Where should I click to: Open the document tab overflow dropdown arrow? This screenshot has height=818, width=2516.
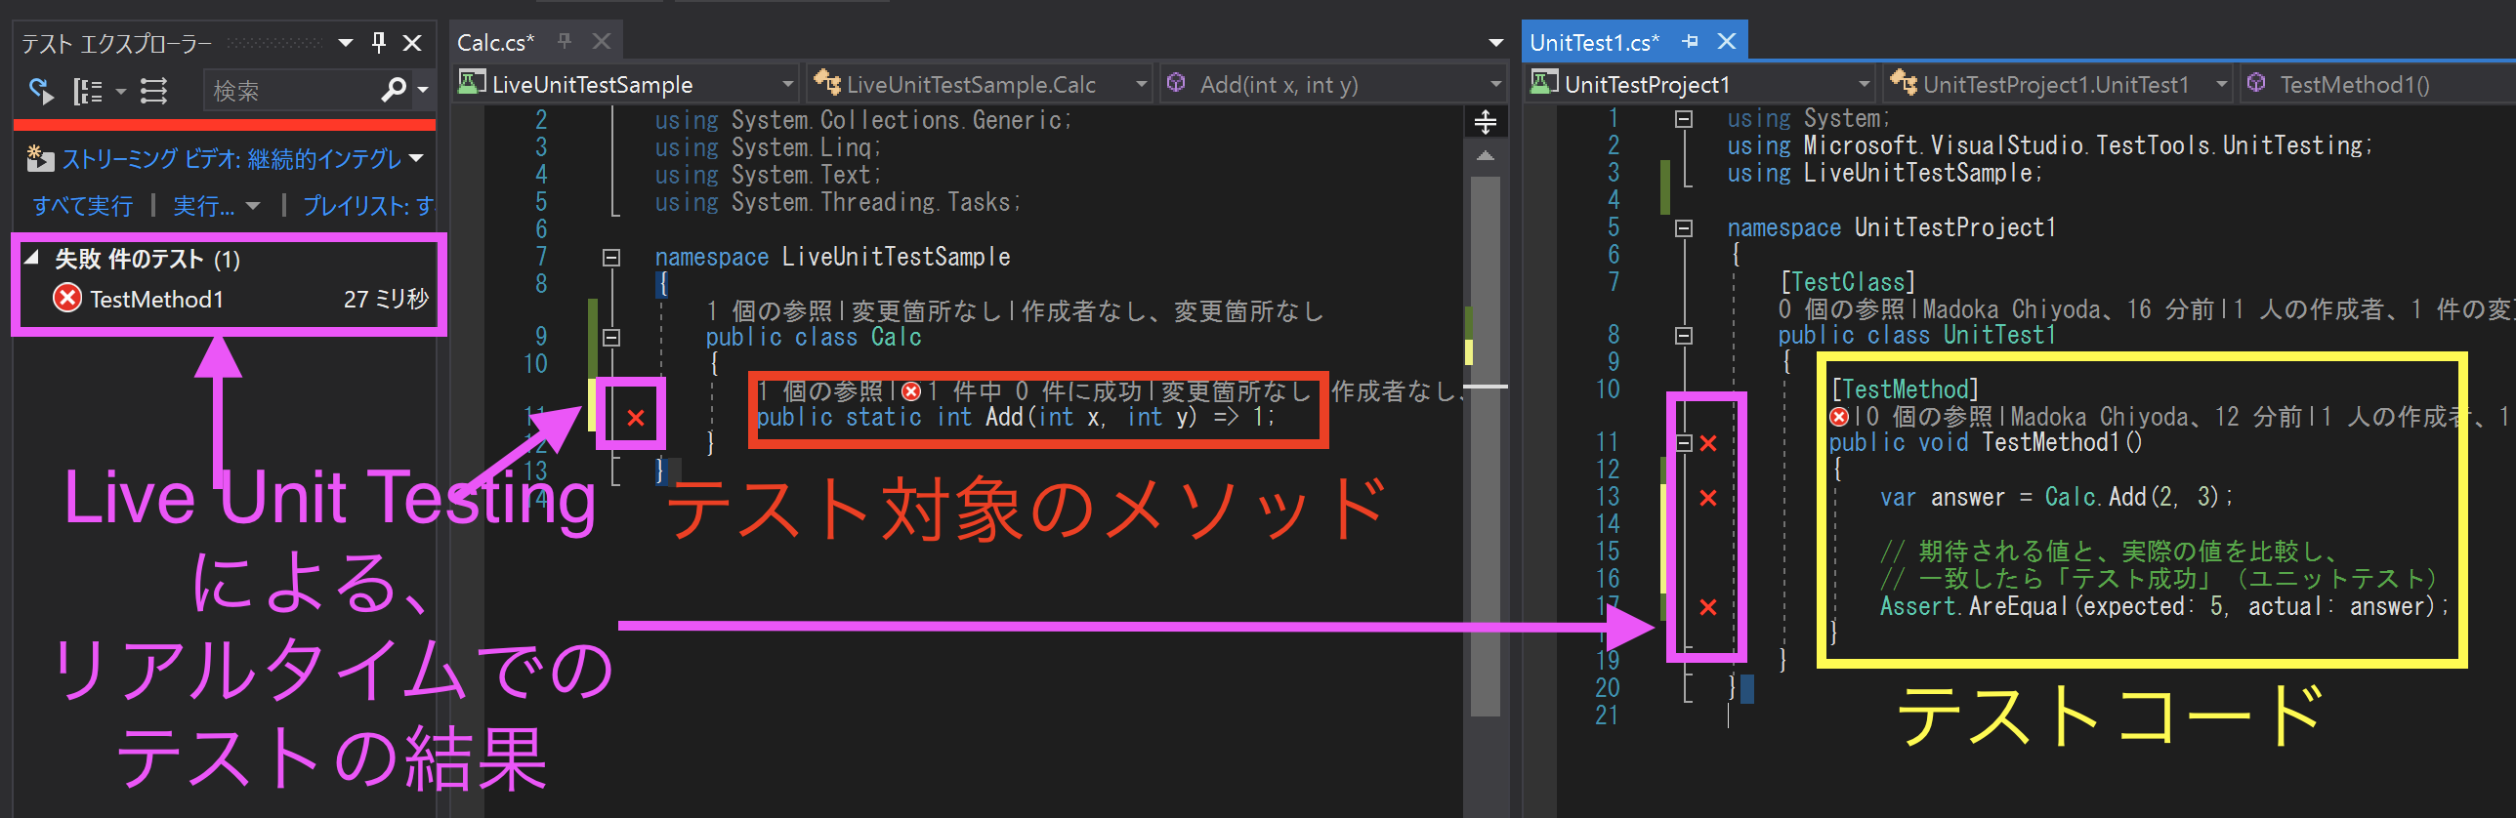[1495, 43]
